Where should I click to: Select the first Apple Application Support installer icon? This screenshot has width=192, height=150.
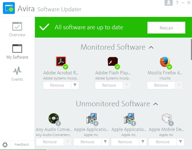(91, 118)
